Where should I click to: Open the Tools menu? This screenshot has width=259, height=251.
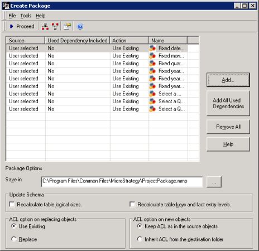26,16
